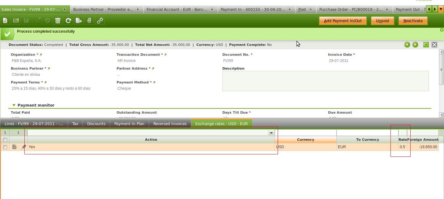Click the greyed-out Undo changes circle icon

(x=47, y=21)
